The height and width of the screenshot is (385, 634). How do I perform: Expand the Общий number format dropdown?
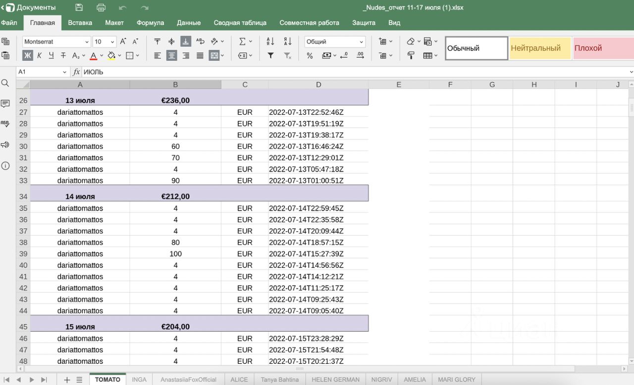pos(335,42)
